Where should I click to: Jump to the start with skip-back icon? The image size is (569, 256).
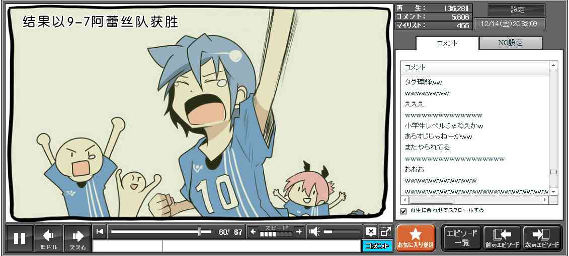(x=100, y=231)
